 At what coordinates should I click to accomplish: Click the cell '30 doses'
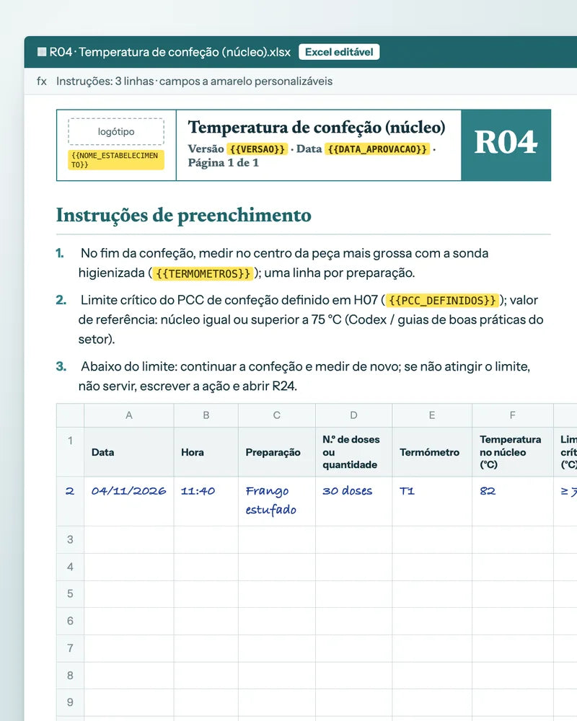pos(353,501)
